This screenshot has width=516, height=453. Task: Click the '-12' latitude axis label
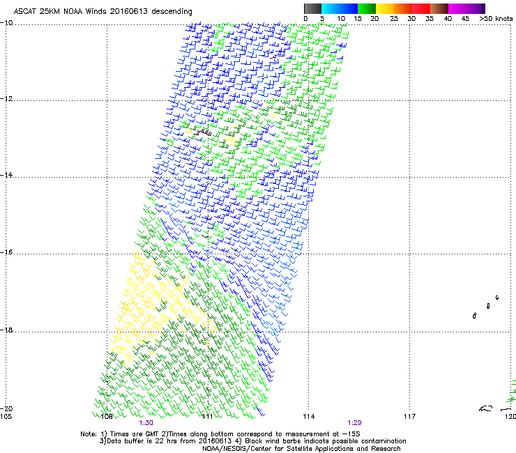pyautogui.click(x=6, y=99)
